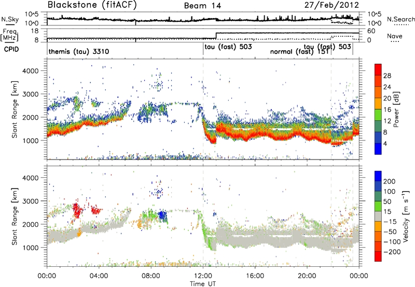Select the 'Beam 14' header text

click(202, 6)
